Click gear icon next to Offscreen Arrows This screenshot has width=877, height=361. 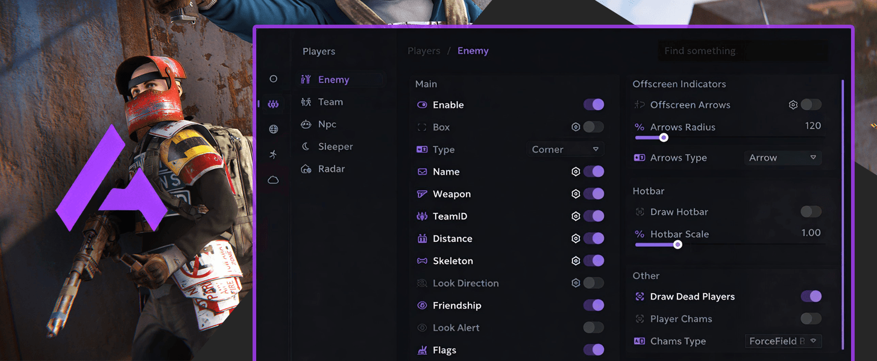(793, 105)
